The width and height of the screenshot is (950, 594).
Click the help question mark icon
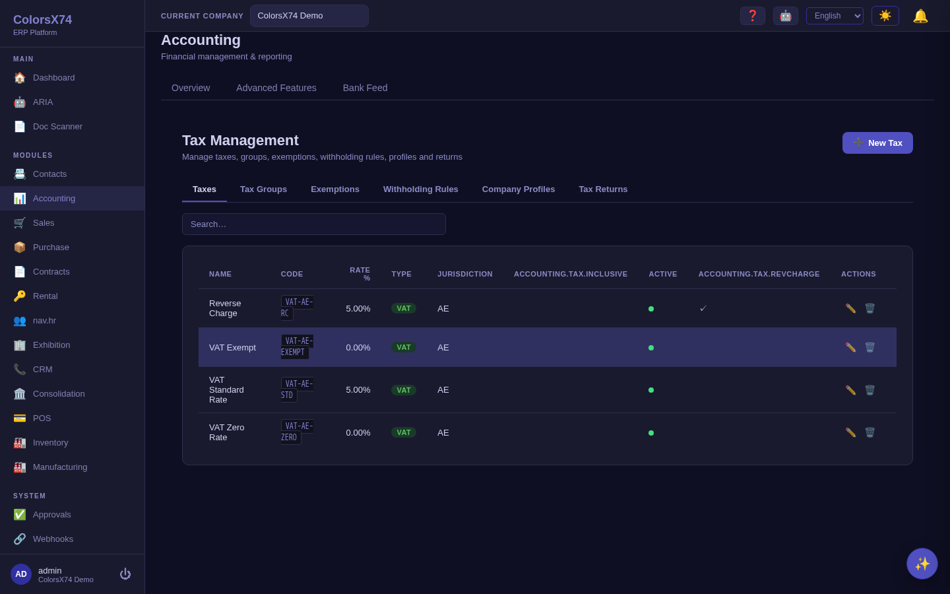753,16
